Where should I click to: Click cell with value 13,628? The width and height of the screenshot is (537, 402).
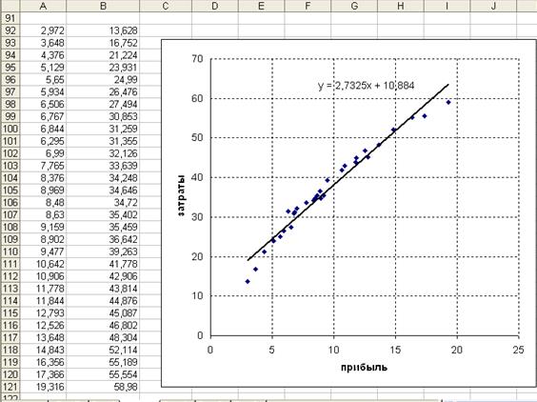[103, 30]
